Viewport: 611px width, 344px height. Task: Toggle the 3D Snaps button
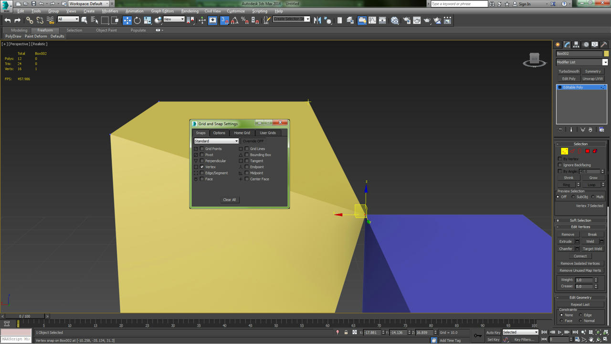click(x=224, y=20)
